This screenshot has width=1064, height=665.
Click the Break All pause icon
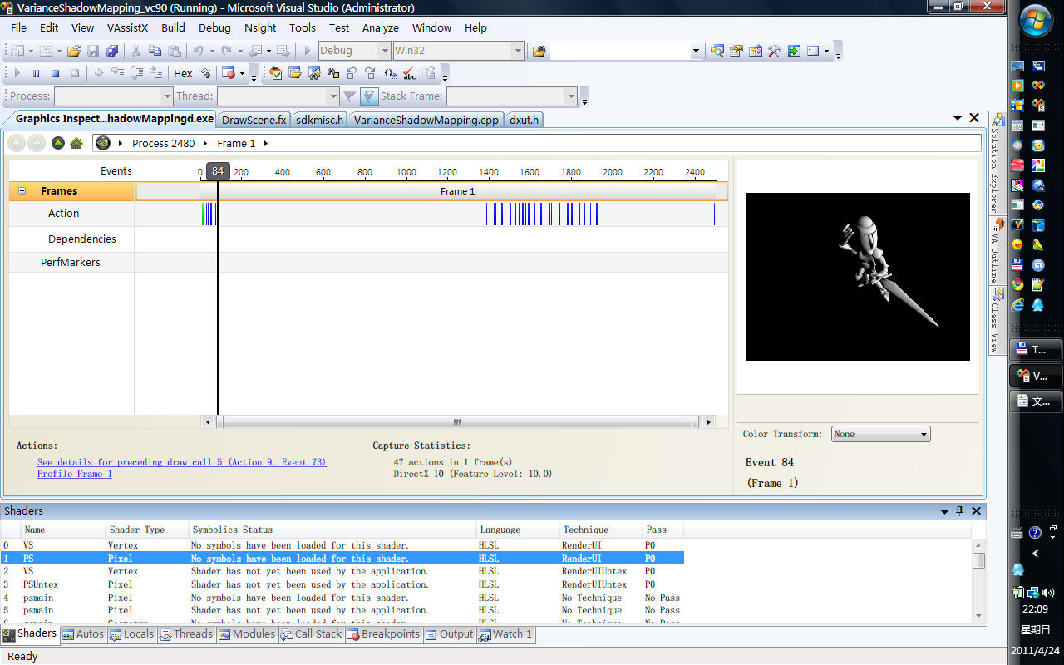(36, 73)
